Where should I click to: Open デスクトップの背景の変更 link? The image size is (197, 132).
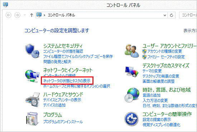(161, 76)
